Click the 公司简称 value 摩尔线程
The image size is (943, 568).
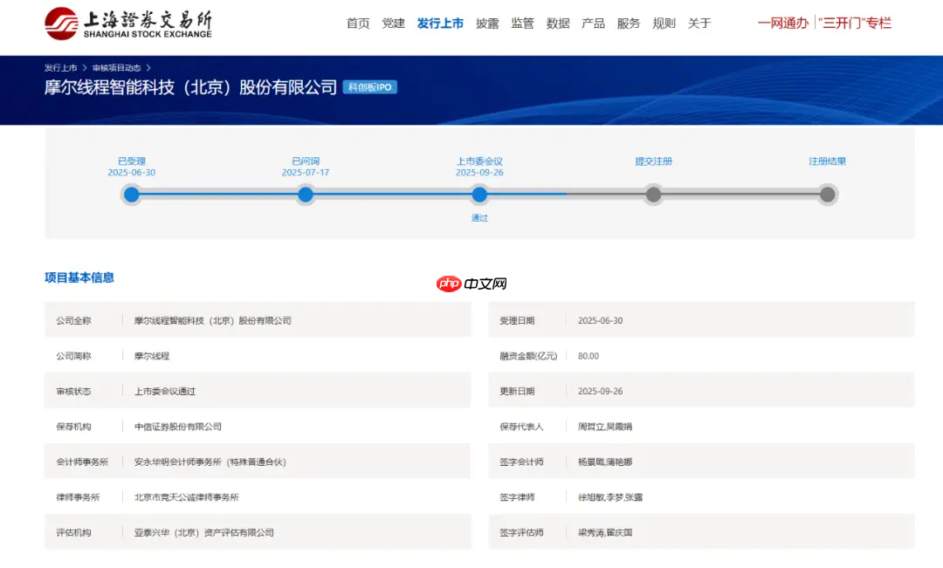point(152,356)
